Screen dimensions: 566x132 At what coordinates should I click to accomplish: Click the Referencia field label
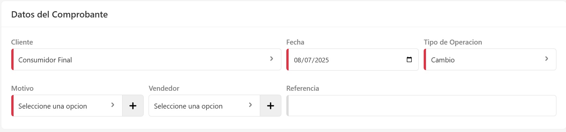(x=302, y=88)
